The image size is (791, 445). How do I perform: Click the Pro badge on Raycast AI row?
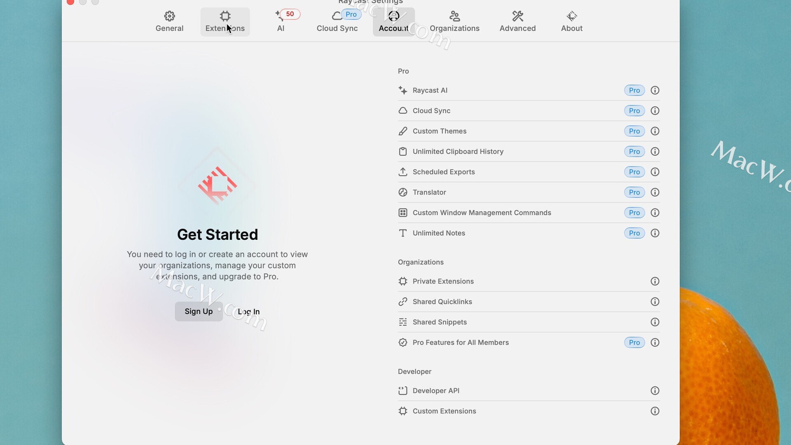pos(634,90)
